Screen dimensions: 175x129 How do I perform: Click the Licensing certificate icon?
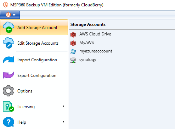(9, 106)
